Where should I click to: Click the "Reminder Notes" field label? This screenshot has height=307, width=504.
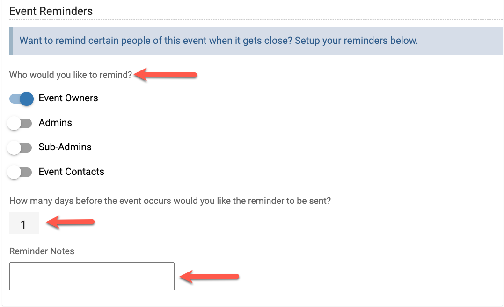(42, 251)
